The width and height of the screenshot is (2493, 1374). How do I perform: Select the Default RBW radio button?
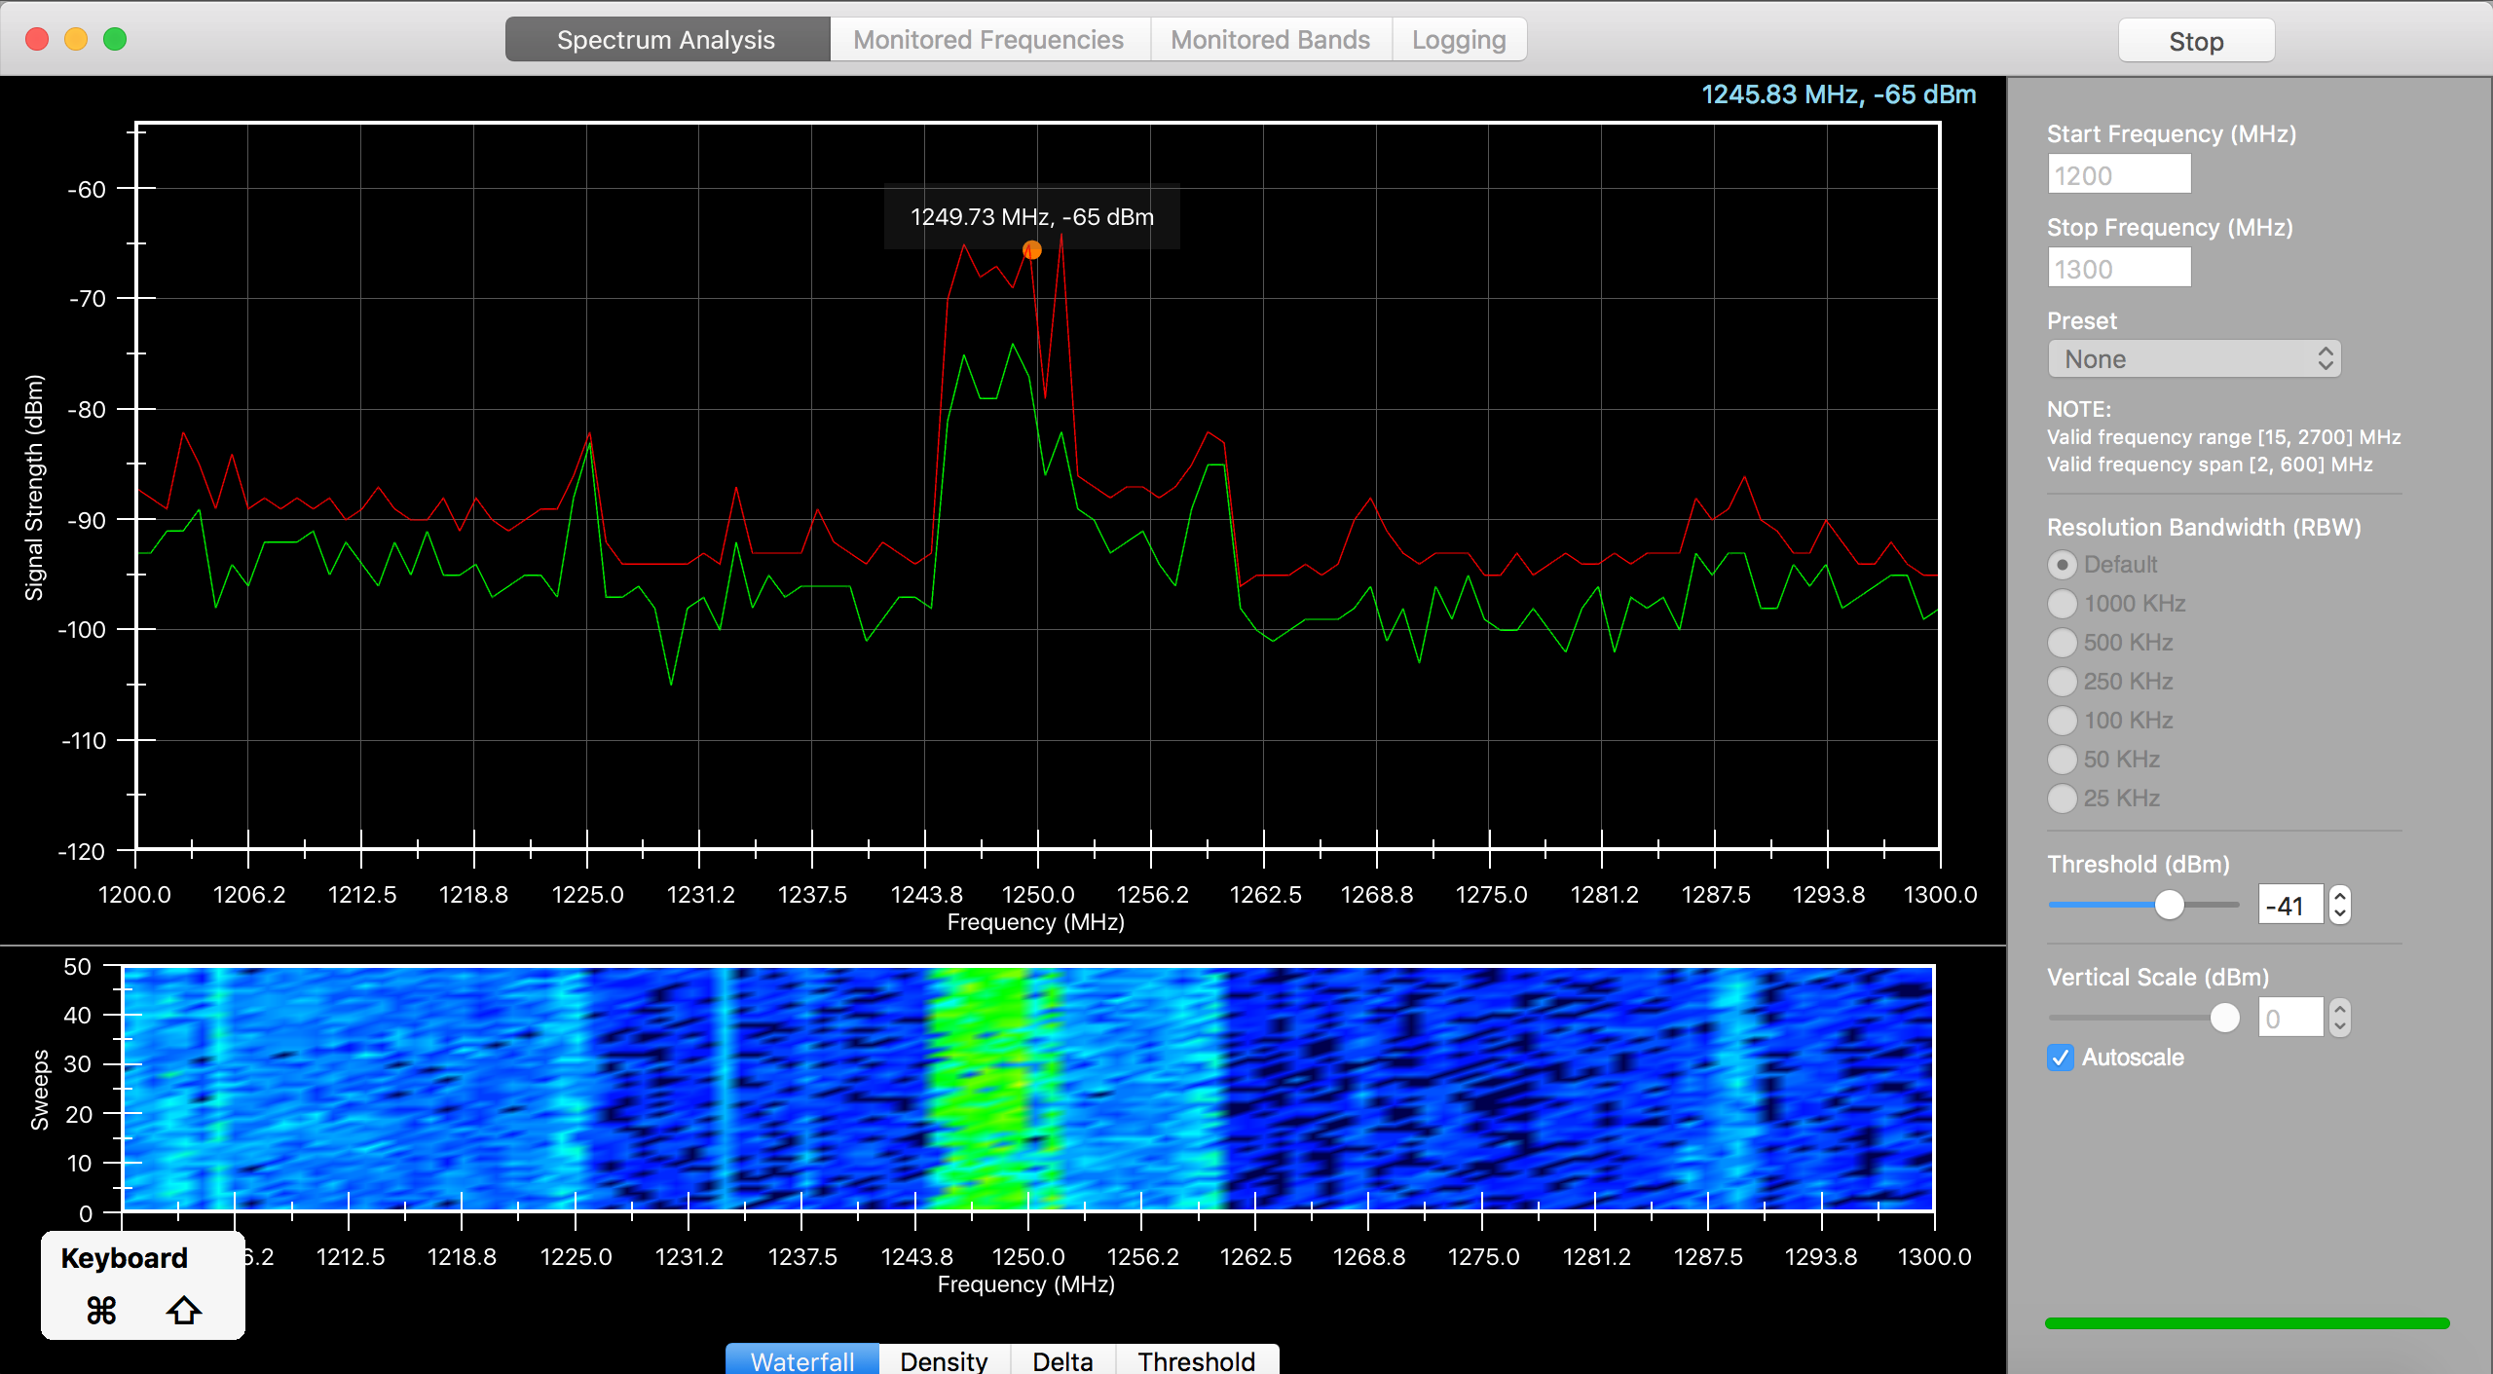point(2062,565)
